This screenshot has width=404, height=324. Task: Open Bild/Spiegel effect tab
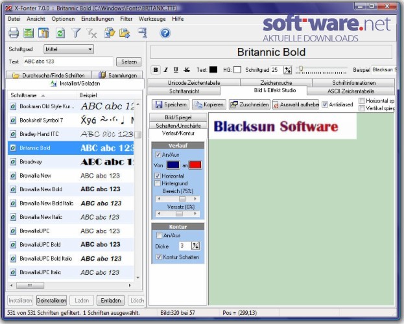(x=178, y=117)
